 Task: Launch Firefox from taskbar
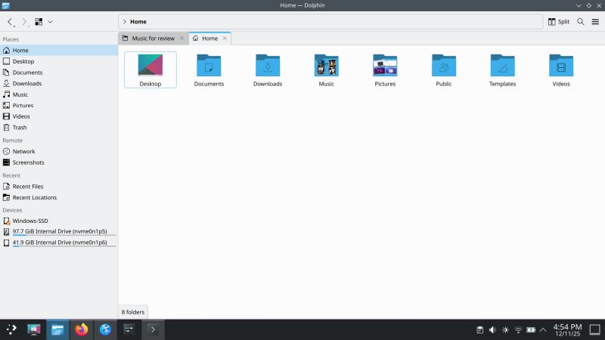[82, 329]
